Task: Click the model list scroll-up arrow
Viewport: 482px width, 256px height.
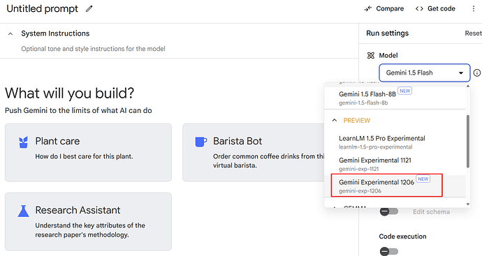Action: click(468, 86)
